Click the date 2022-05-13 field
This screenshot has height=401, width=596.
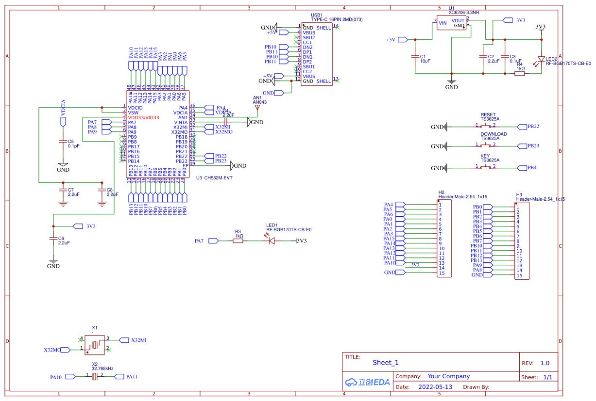point(435,387)
